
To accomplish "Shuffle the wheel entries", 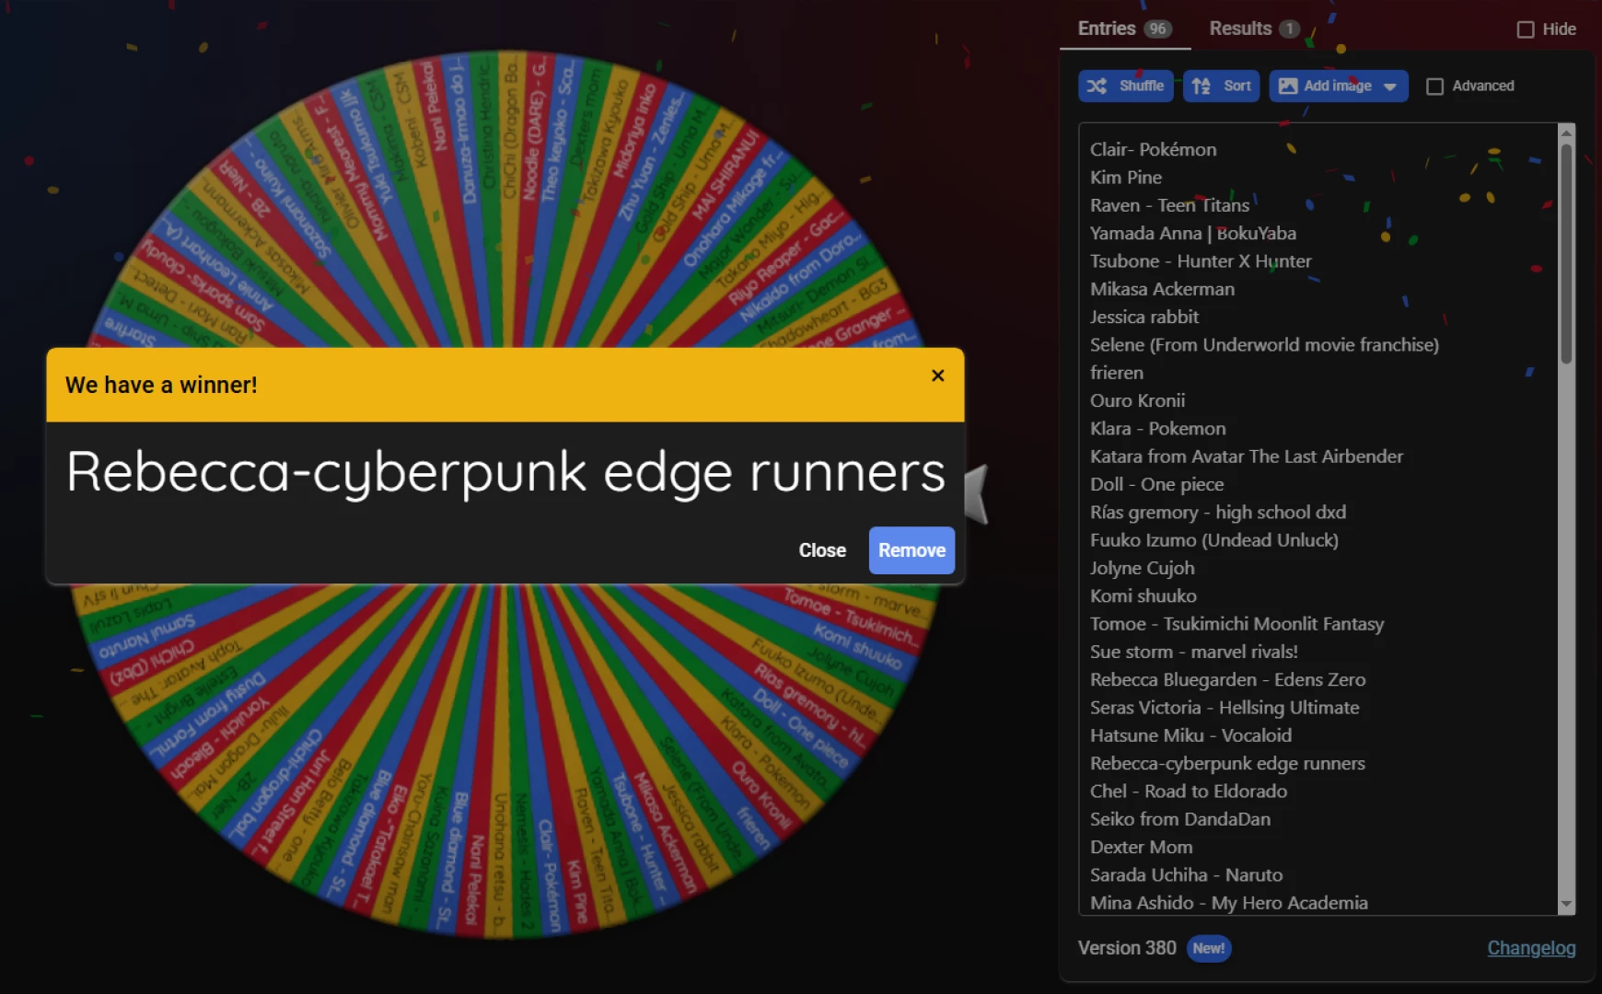I will click(x=1126, y=86).
